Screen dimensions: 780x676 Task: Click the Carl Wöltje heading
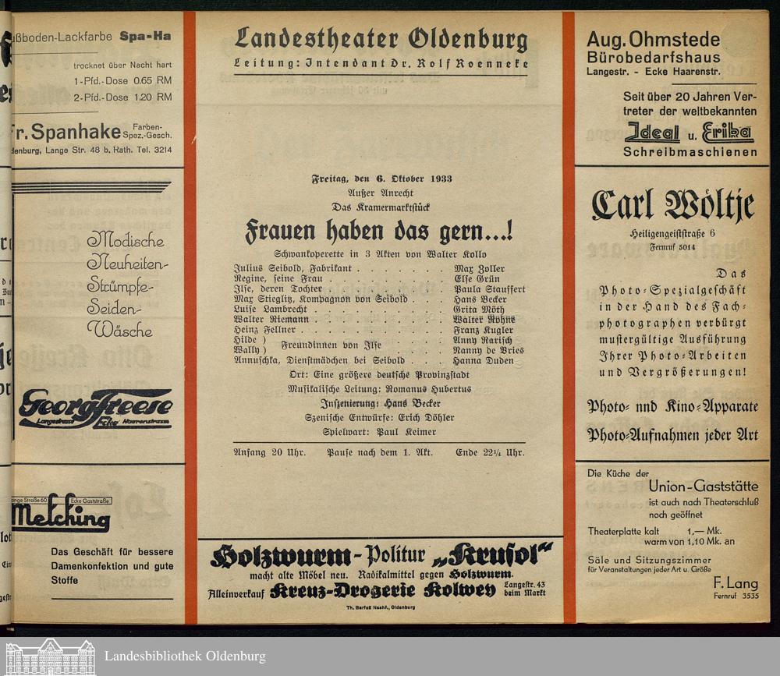tap(672, 206)
